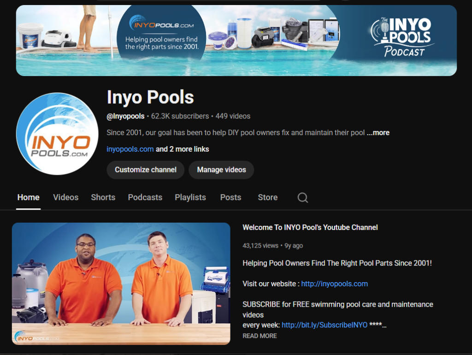The width and height of the screenshot is (472, 355).
Task: Click the '62.3K subscribers' text
Action: [x=180, y=116]
